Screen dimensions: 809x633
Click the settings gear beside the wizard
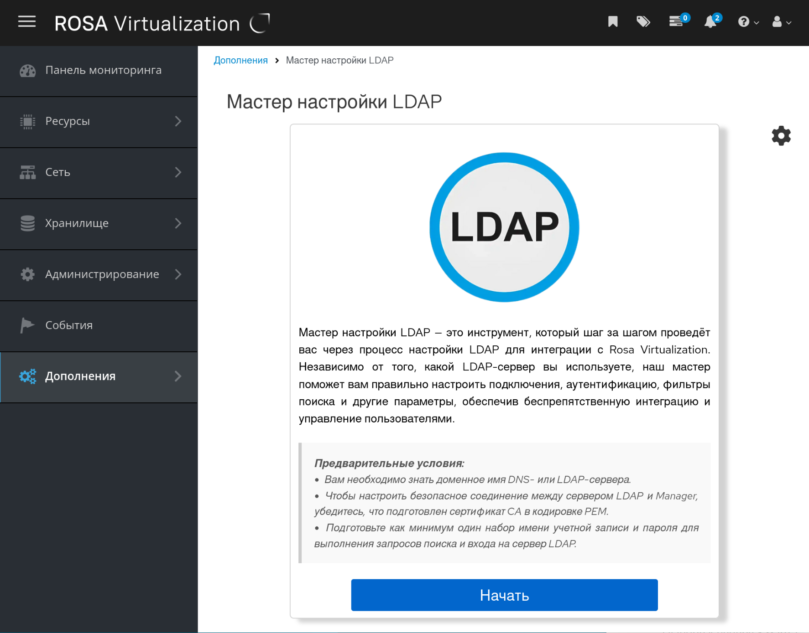pos(781,136)
